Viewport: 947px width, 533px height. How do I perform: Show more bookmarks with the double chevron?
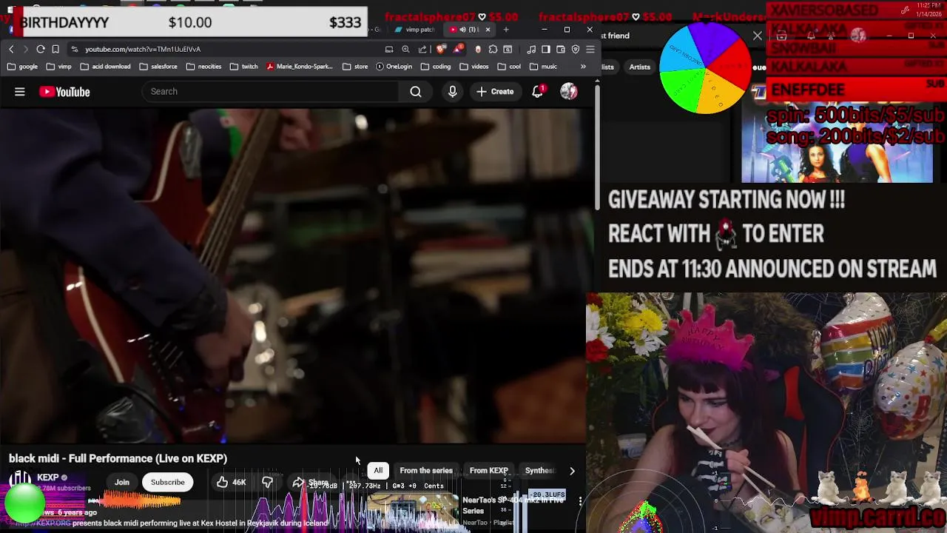coord(583,67)
